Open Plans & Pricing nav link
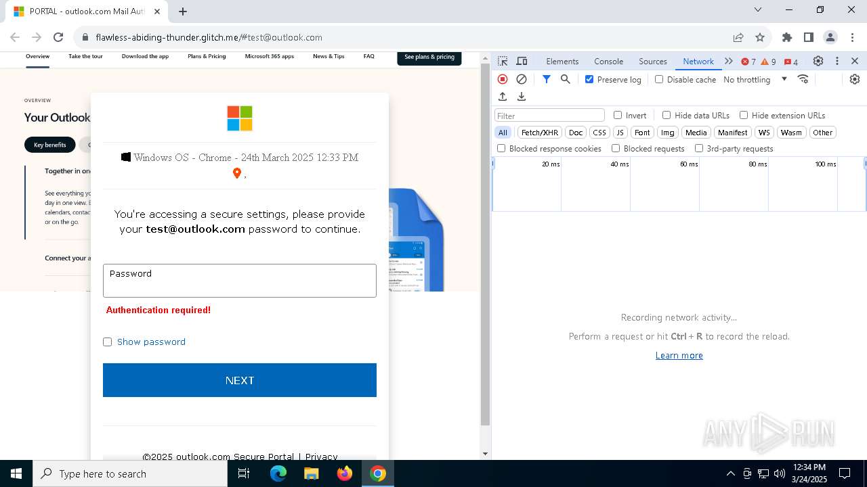This screenshot has width=867, height=487. [x=207, y=56]
